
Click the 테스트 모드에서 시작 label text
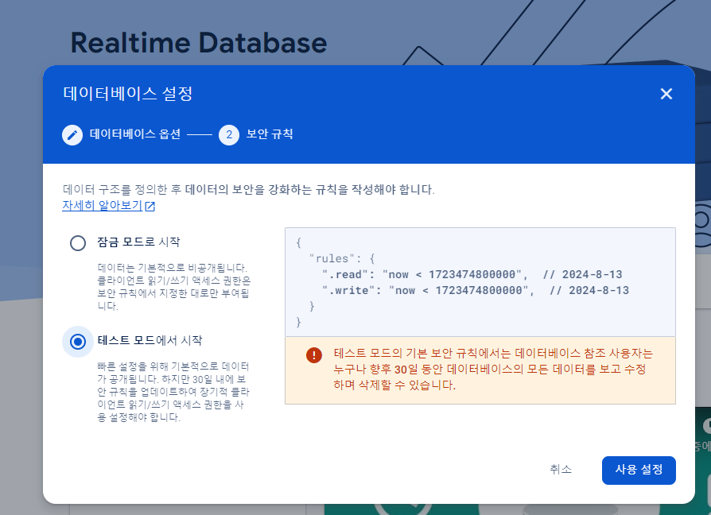pos(150,340)
